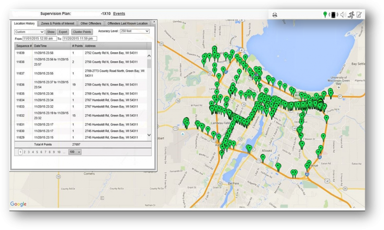Click the running person icon

(x=351, y=15)
